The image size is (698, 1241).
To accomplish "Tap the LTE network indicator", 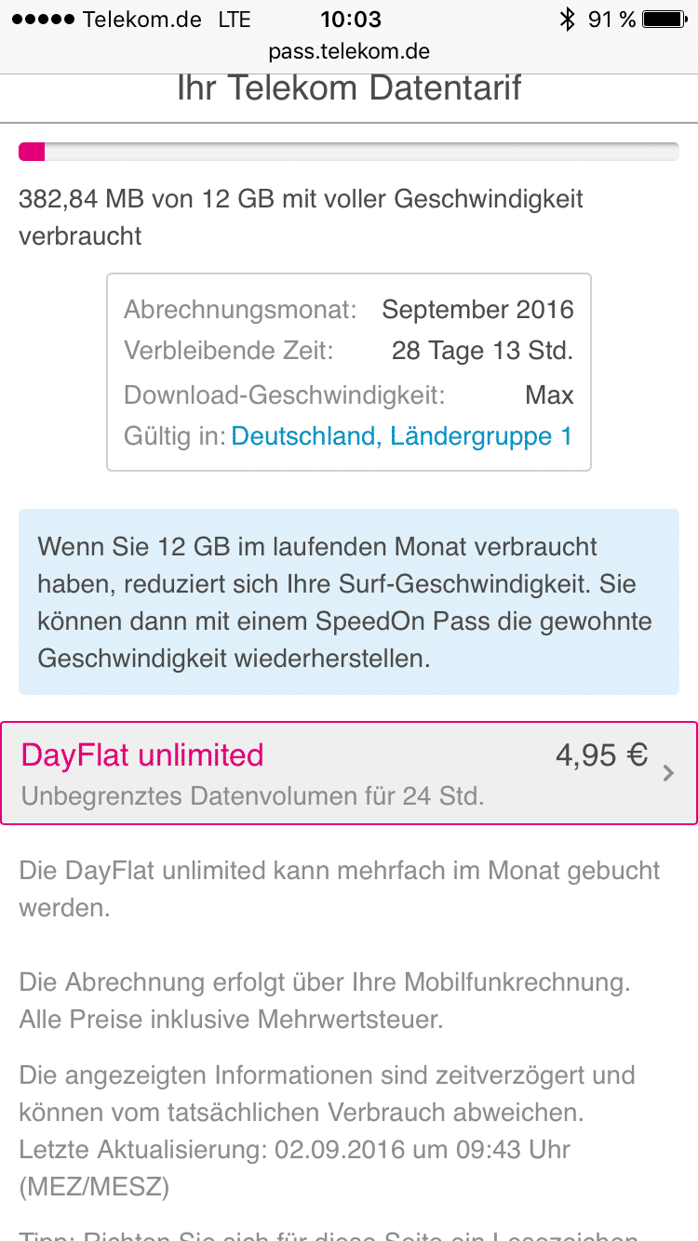I will [x=241, y=20].
